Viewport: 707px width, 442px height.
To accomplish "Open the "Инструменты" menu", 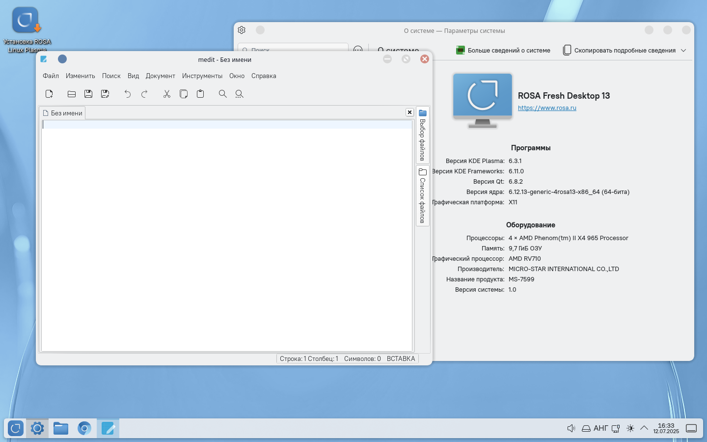I will (x=202, y=76).
